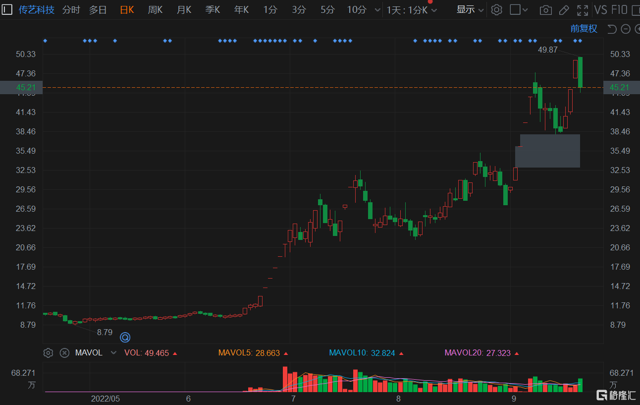Enter fullscreen chart mode
The height and width of the screenshot is (405, 640).
[x=583, y=10]
